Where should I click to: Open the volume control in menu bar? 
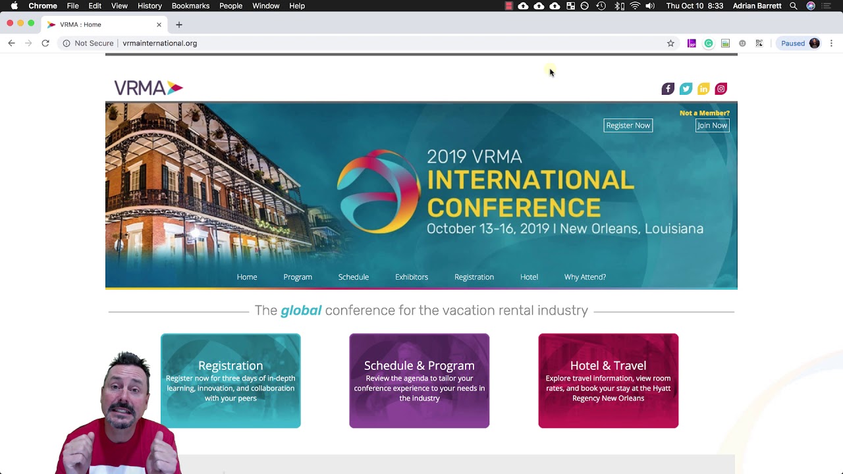coord(650,6)
